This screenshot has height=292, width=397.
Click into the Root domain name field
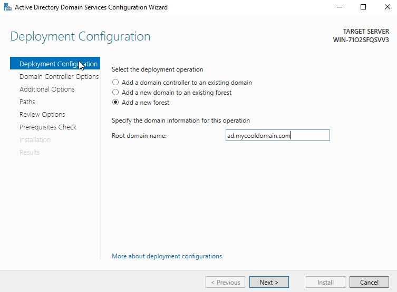click(x=277, y=136)
